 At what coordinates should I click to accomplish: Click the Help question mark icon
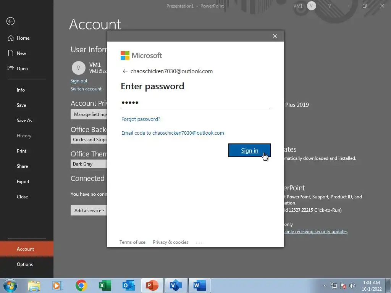pyautogui.click(x=330, y=6)
